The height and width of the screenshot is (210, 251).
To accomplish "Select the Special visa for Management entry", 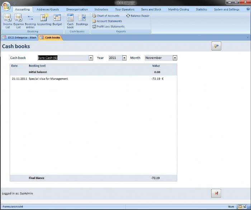I will pyautogui.click(x=48, y=79).
